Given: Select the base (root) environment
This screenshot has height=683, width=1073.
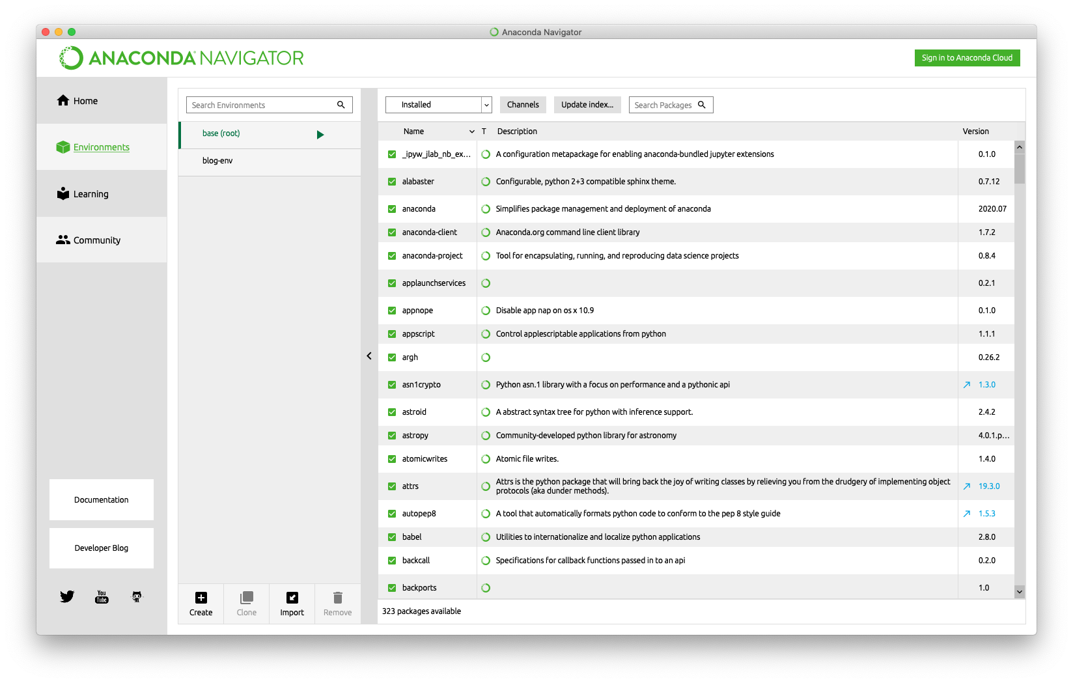Looking at the screenshot, I should point(221,133).
